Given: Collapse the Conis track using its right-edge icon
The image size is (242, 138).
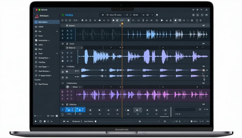Looking at the screenshot, I should click(x=204, y=43).
